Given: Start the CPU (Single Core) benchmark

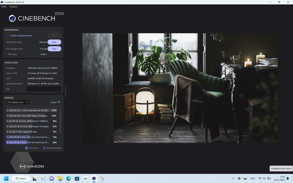Looking at the screenshot, I should 54,49.
